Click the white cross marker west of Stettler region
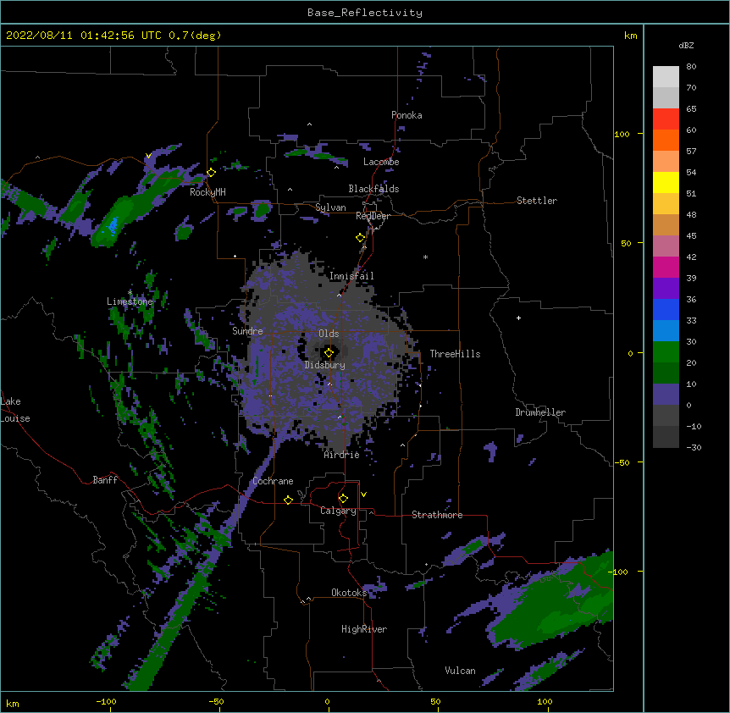The image size is (730, 713). [518, 318]
